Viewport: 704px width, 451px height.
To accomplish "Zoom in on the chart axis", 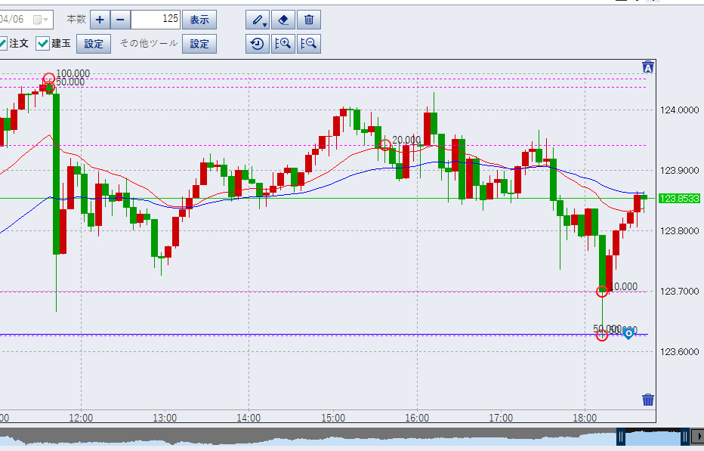I will pyautogui.click(x=283, y=44).
